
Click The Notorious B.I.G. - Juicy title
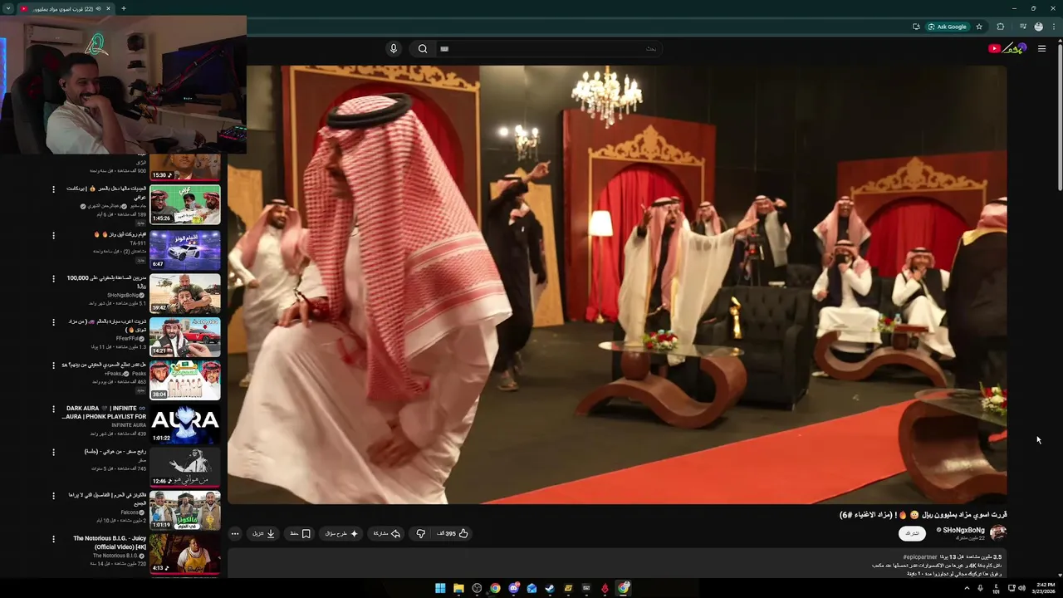click(x=110, y=542)
